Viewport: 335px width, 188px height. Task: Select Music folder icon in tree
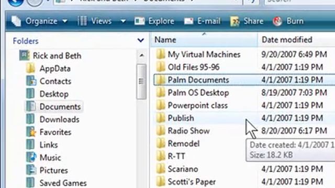click(31, 157)
